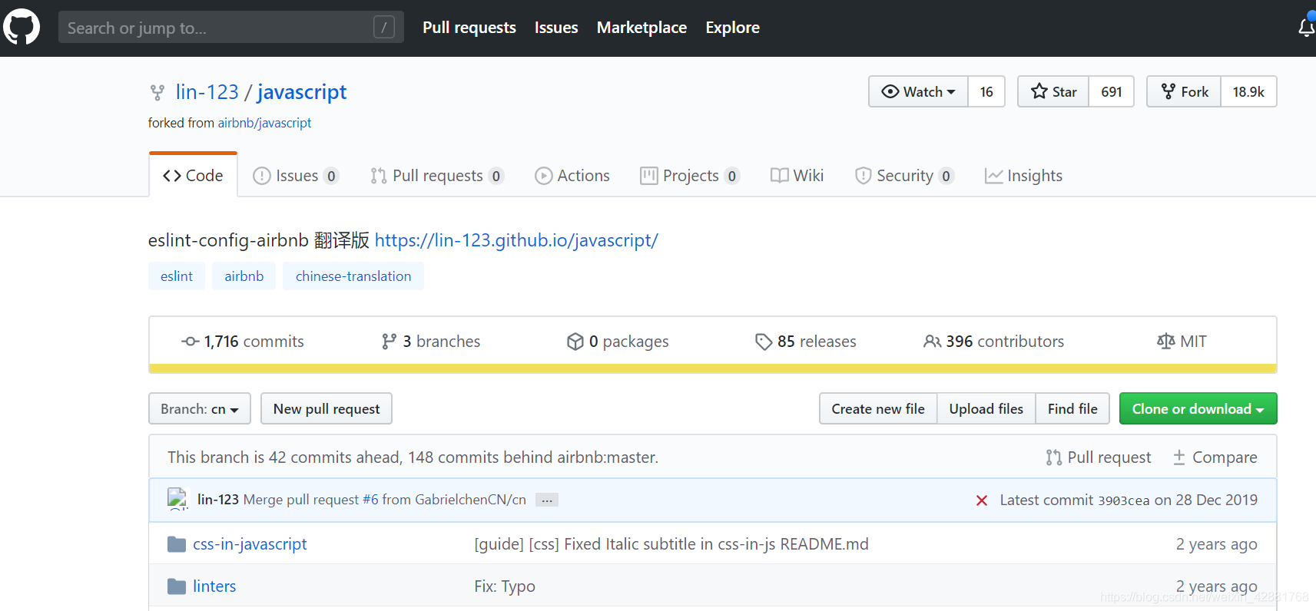Viewport: 1316px width, 611px height.
Task: Focus the Search or jump to field
Action: [230, 28]
